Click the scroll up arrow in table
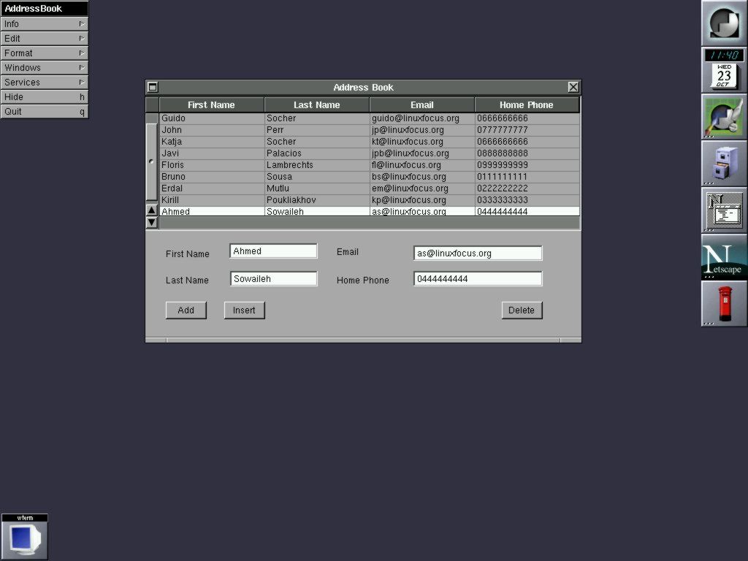Viewport: 748px width, 561px height. (x=152, y=210)
